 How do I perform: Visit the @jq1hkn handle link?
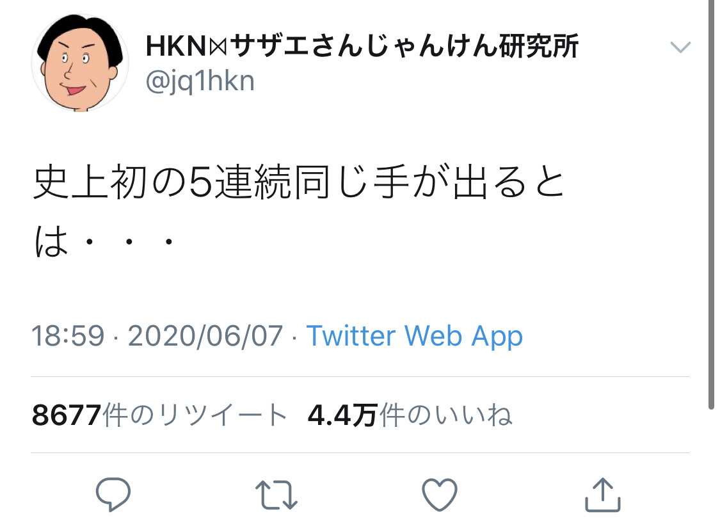[200, 82]
